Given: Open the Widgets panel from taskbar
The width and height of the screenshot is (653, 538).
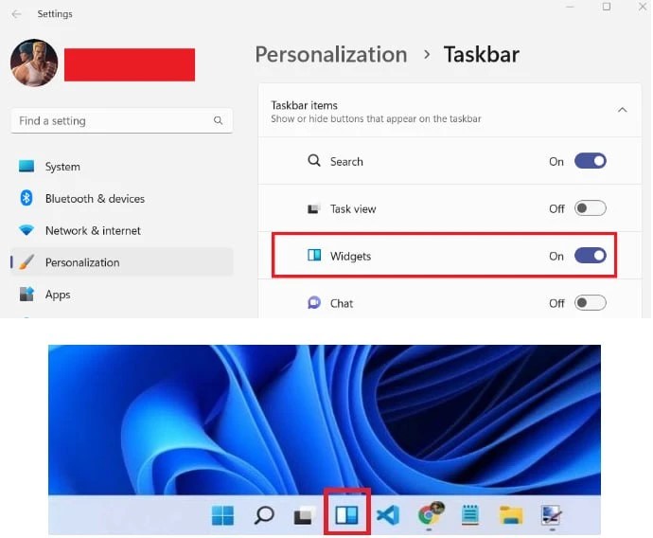Looking at the screenshot, I should [346, 515].
